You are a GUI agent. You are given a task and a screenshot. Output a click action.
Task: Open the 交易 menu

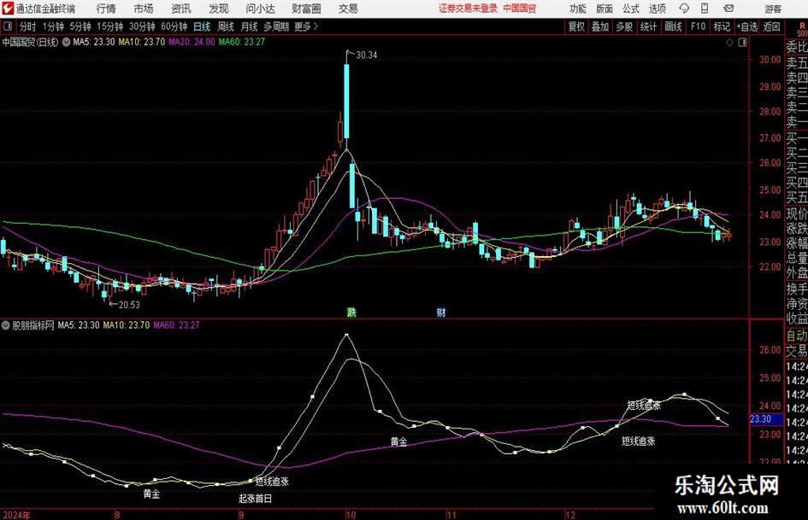click(348, 9)
